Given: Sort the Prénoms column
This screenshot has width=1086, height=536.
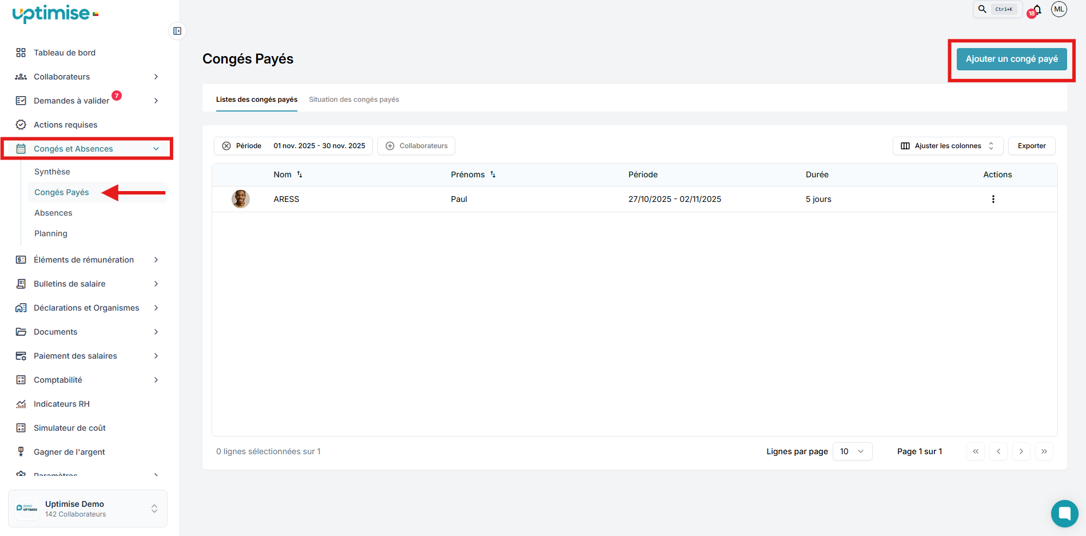Looking at the screenshot, I should 493,174.
